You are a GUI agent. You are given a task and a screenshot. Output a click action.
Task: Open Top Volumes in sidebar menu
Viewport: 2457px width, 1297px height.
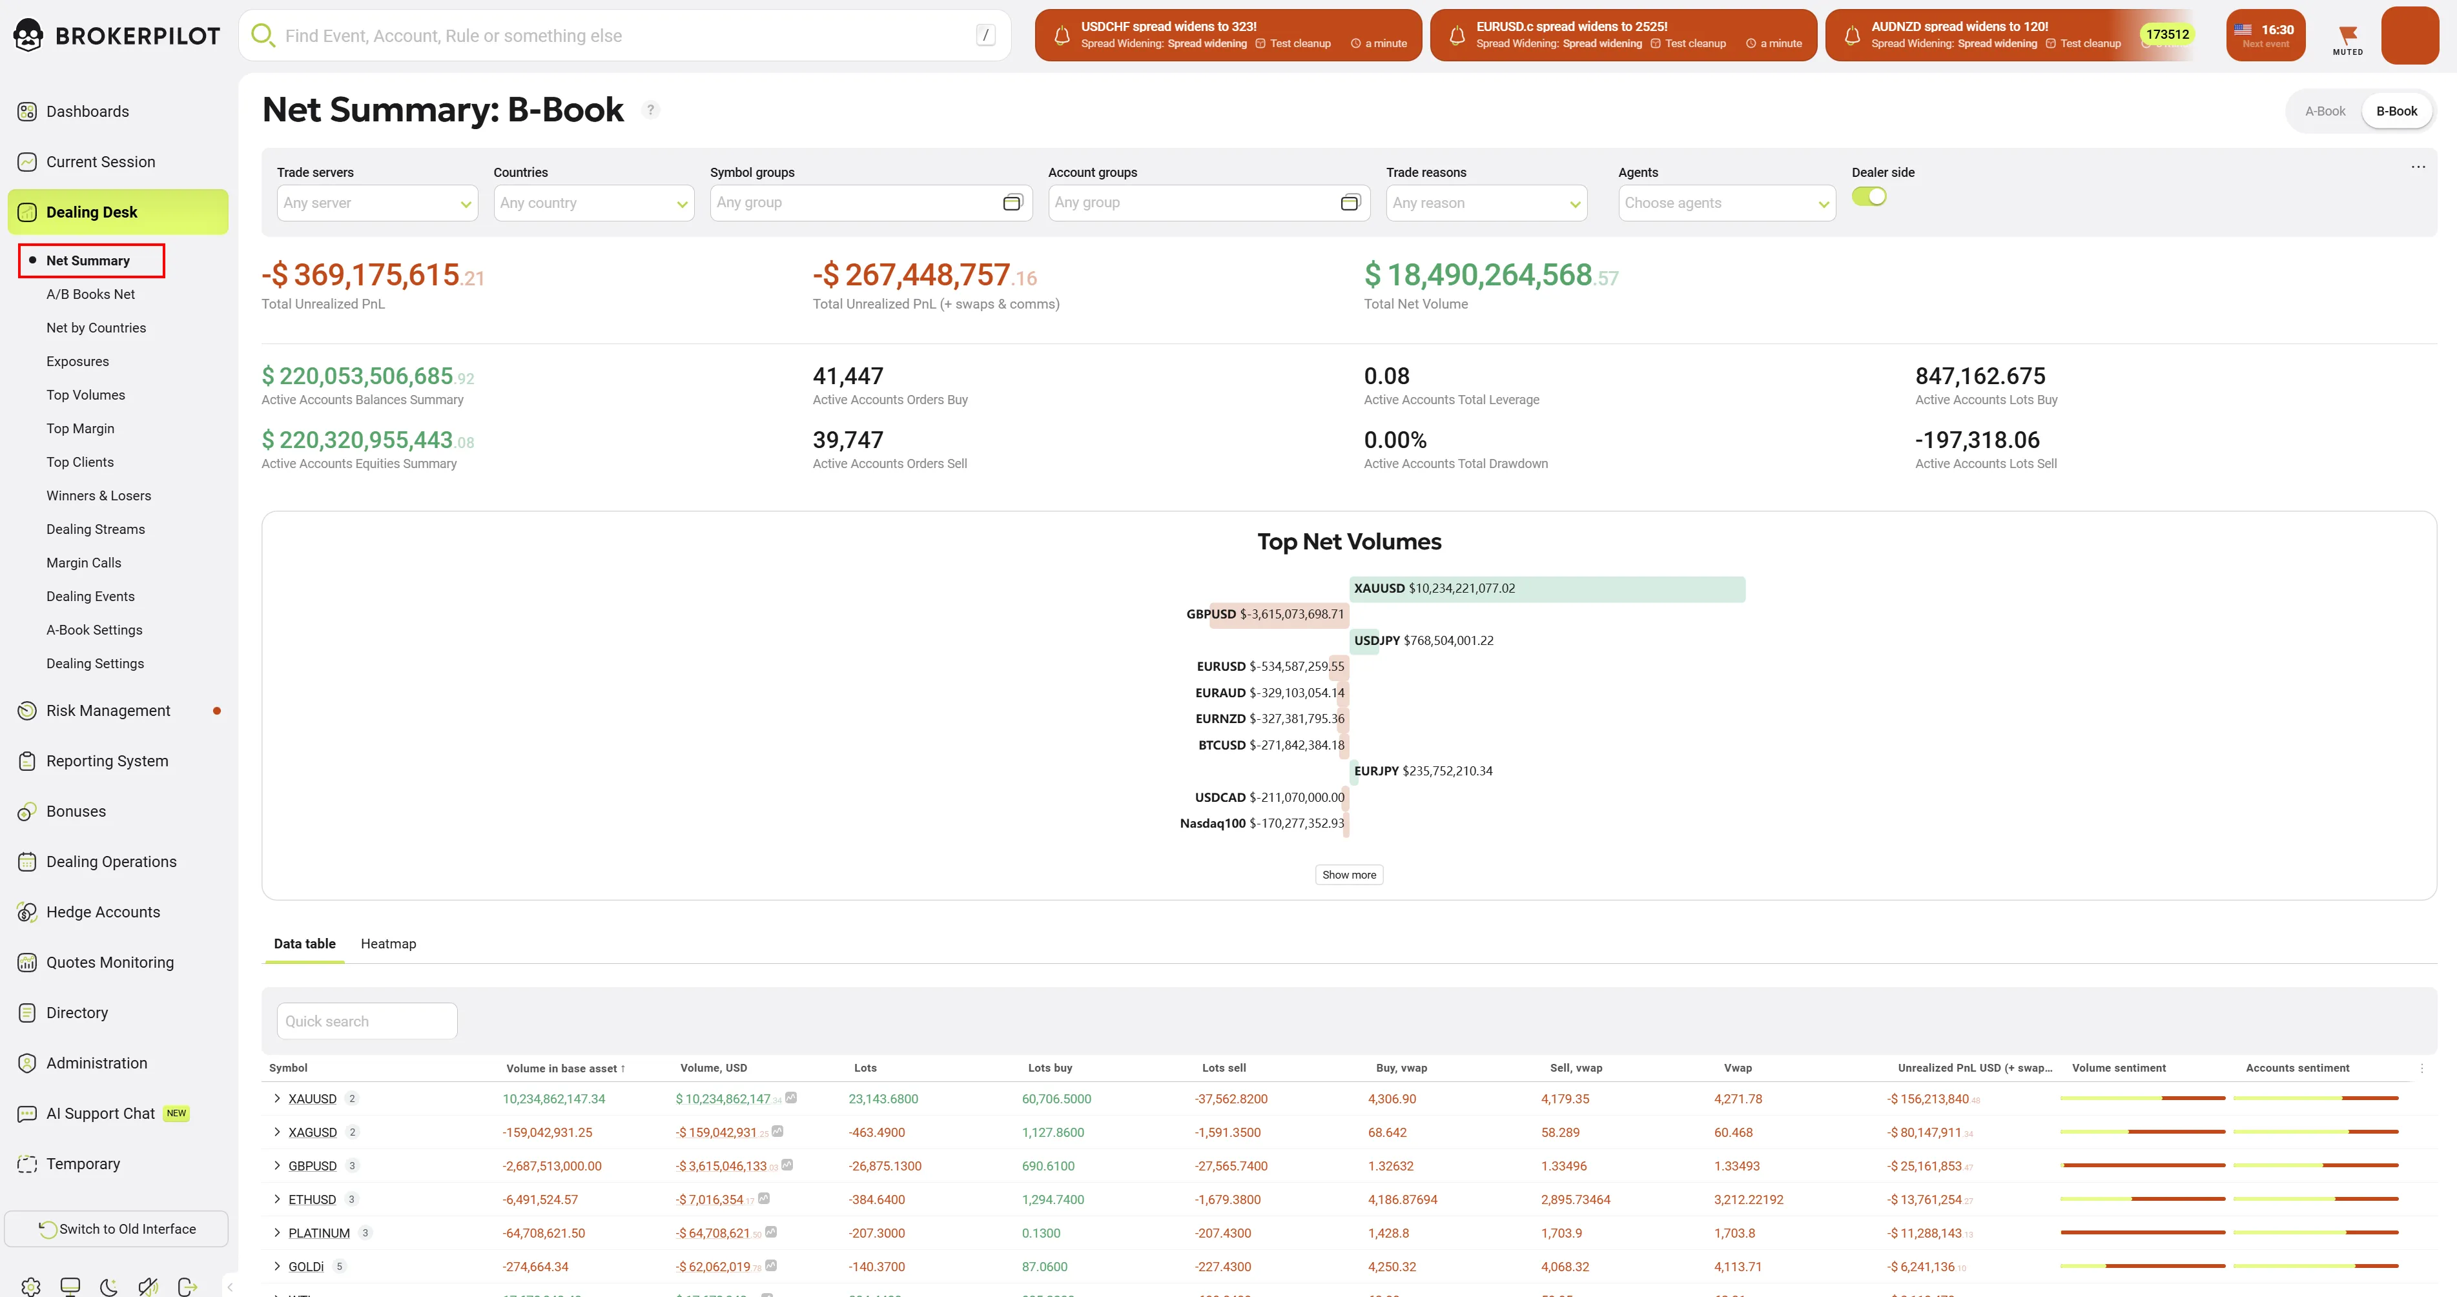[x=86, y=395]
